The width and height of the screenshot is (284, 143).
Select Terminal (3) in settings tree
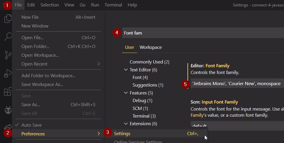click(x=144, y=116)
